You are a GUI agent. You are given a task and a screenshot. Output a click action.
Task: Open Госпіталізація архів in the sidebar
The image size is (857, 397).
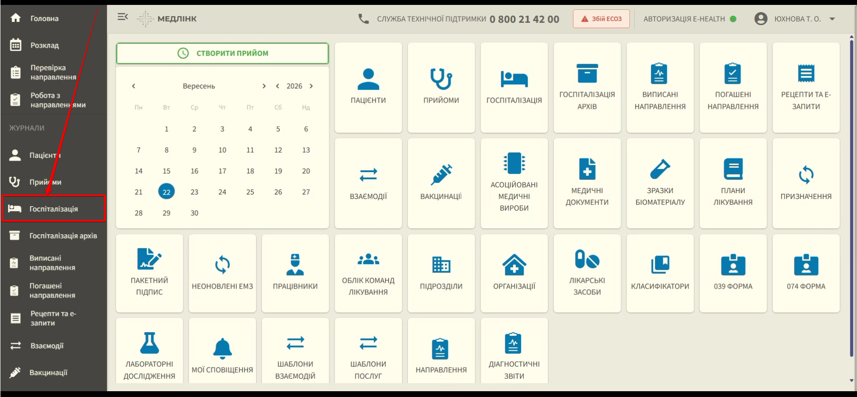click(x=54, y=236)
